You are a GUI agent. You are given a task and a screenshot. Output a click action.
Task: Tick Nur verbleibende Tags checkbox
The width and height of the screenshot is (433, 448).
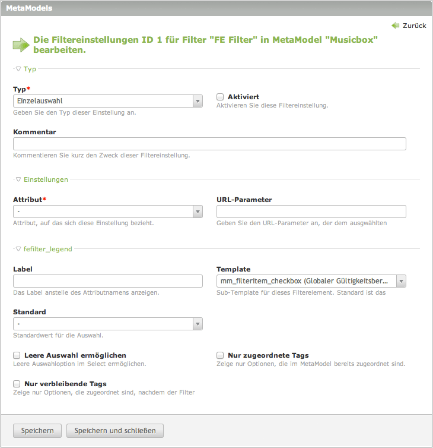click(x=17, y=384)
